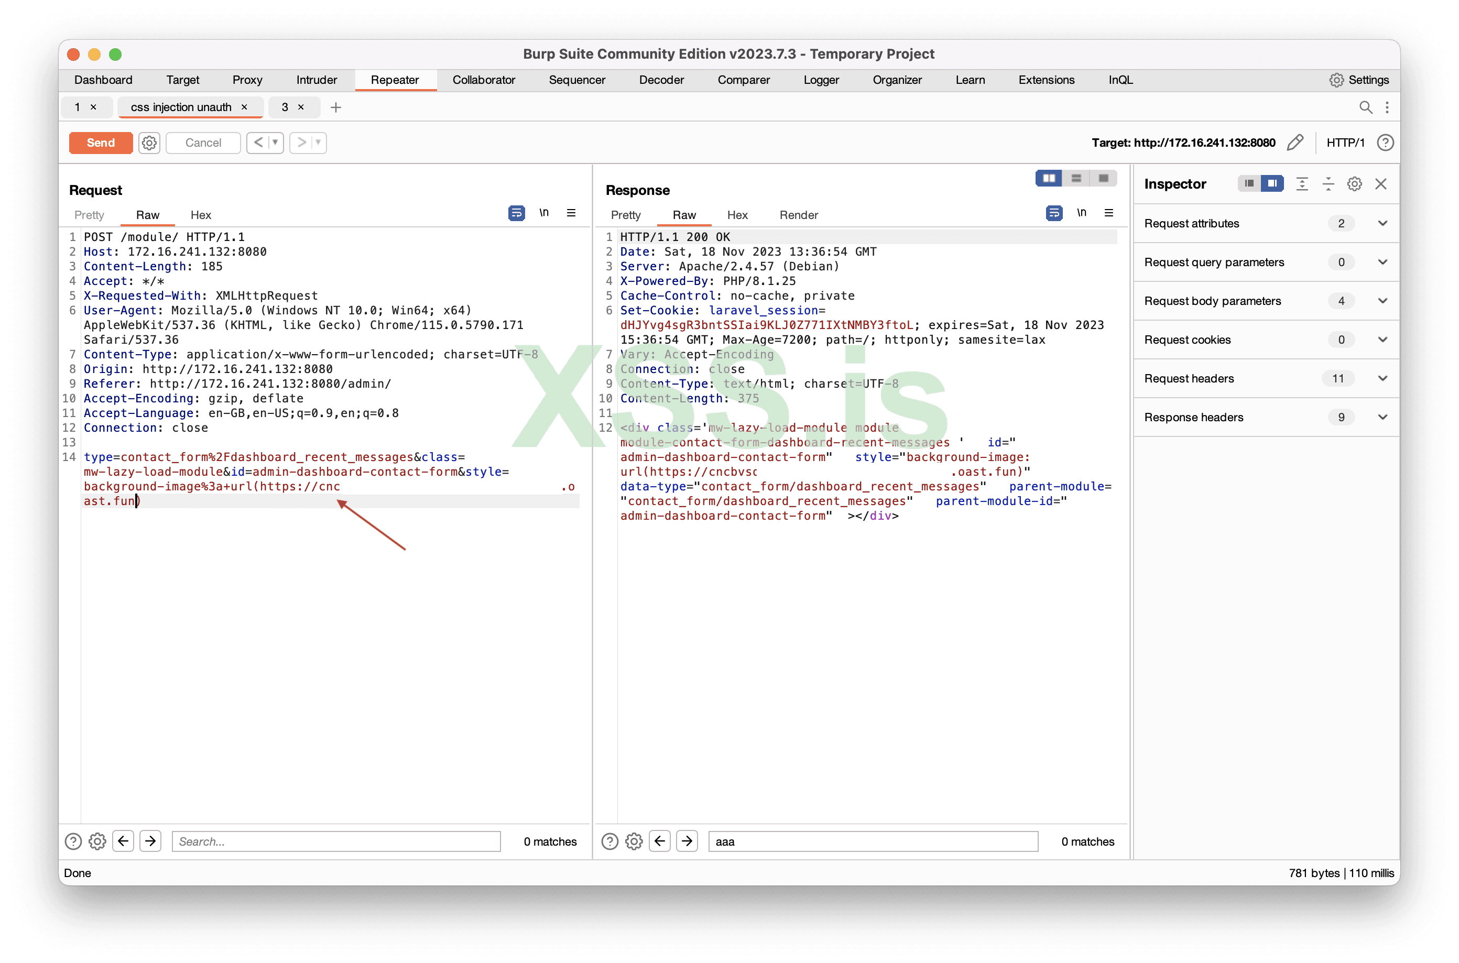The height and width of the screenshot is (963, 1459).
Task: Open the response pane hamburger menu
Action: point(1109,213)
